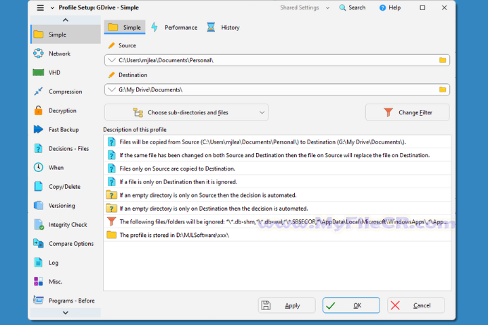Select 'If a file is only on Destination' row
488x325 pixels.
pyautogui.click(x=277, y=182)
